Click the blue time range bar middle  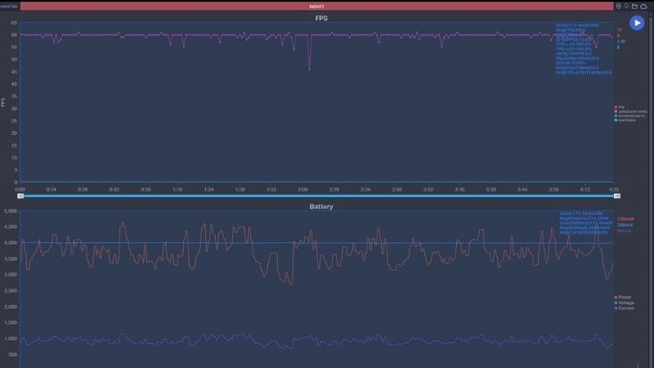pyautogui.click(x=319, y=196)
